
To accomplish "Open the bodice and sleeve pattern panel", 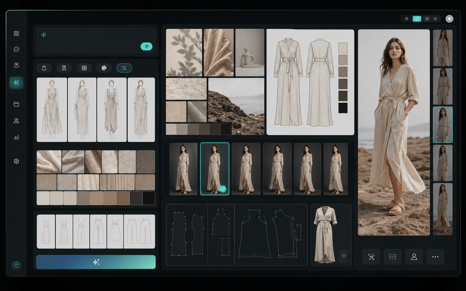I will [271, 235].
